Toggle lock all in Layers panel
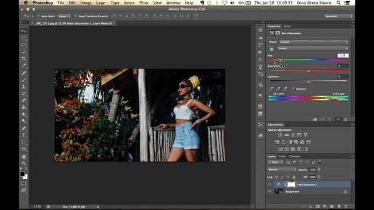 (294, 177)
